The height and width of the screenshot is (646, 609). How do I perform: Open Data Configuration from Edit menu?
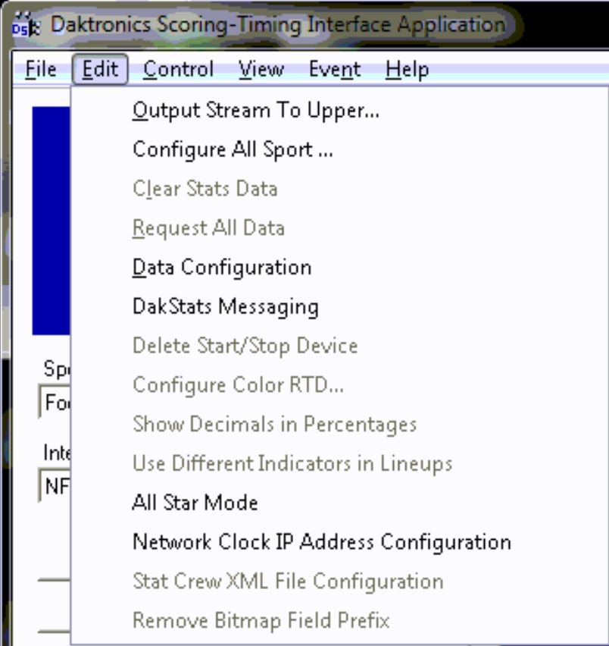pyautogui.click(x=221, y=268)
